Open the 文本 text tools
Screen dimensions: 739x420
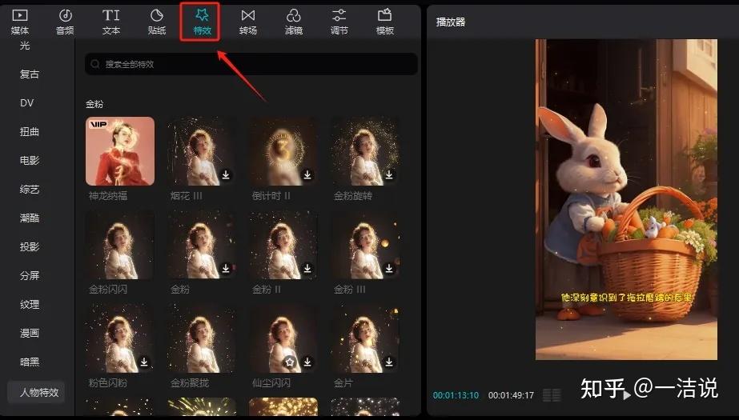[x=111, y=21]
